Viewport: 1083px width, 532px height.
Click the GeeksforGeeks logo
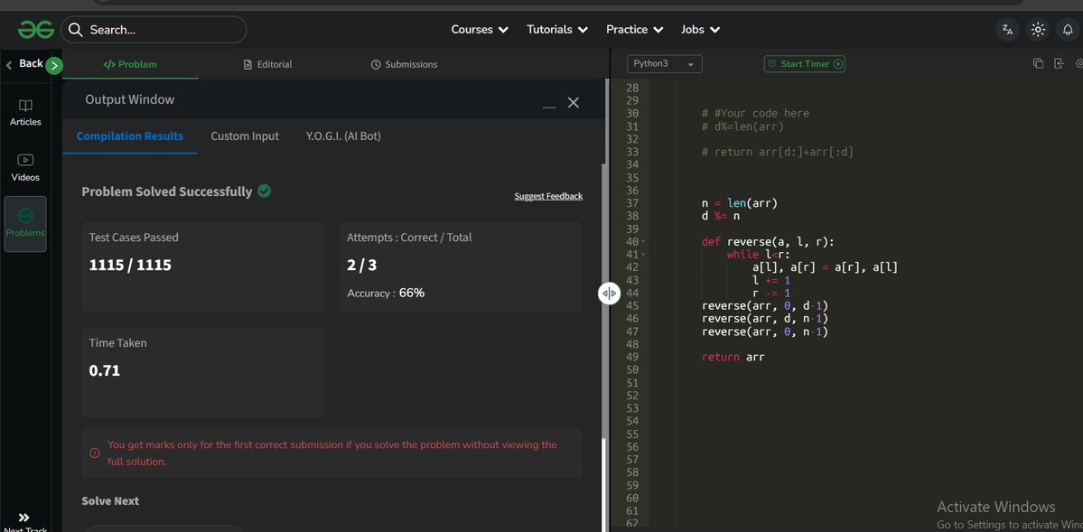(x=36, y=30)
